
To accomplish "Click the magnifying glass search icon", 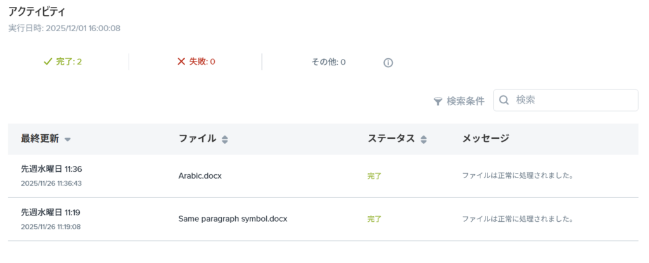I will pyautogui.click(x=504, y=100).
